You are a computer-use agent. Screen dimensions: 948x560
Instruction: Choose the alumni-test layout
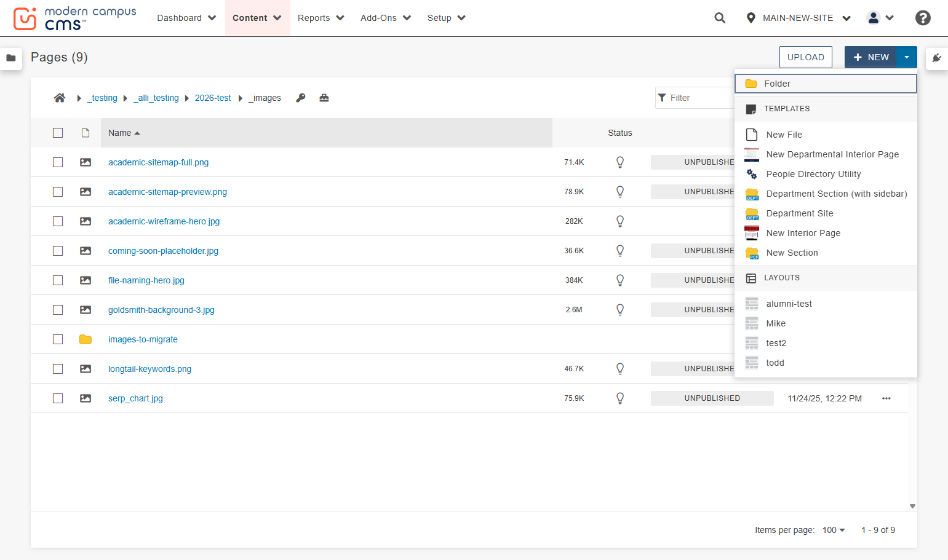click(826, 304)
